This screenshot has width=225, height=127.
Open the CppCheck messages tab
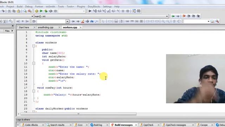pos(176,125)
